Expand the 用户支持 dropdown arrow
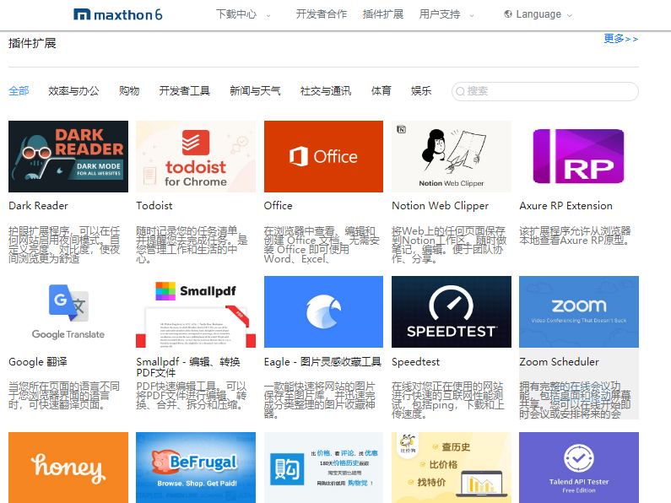671x503 pixels. 472,16
